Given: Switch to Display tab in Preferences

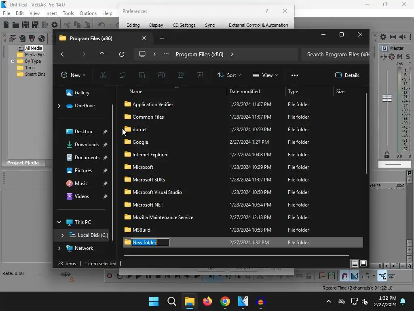Looking at the screenshot, I should click(156, 25).
